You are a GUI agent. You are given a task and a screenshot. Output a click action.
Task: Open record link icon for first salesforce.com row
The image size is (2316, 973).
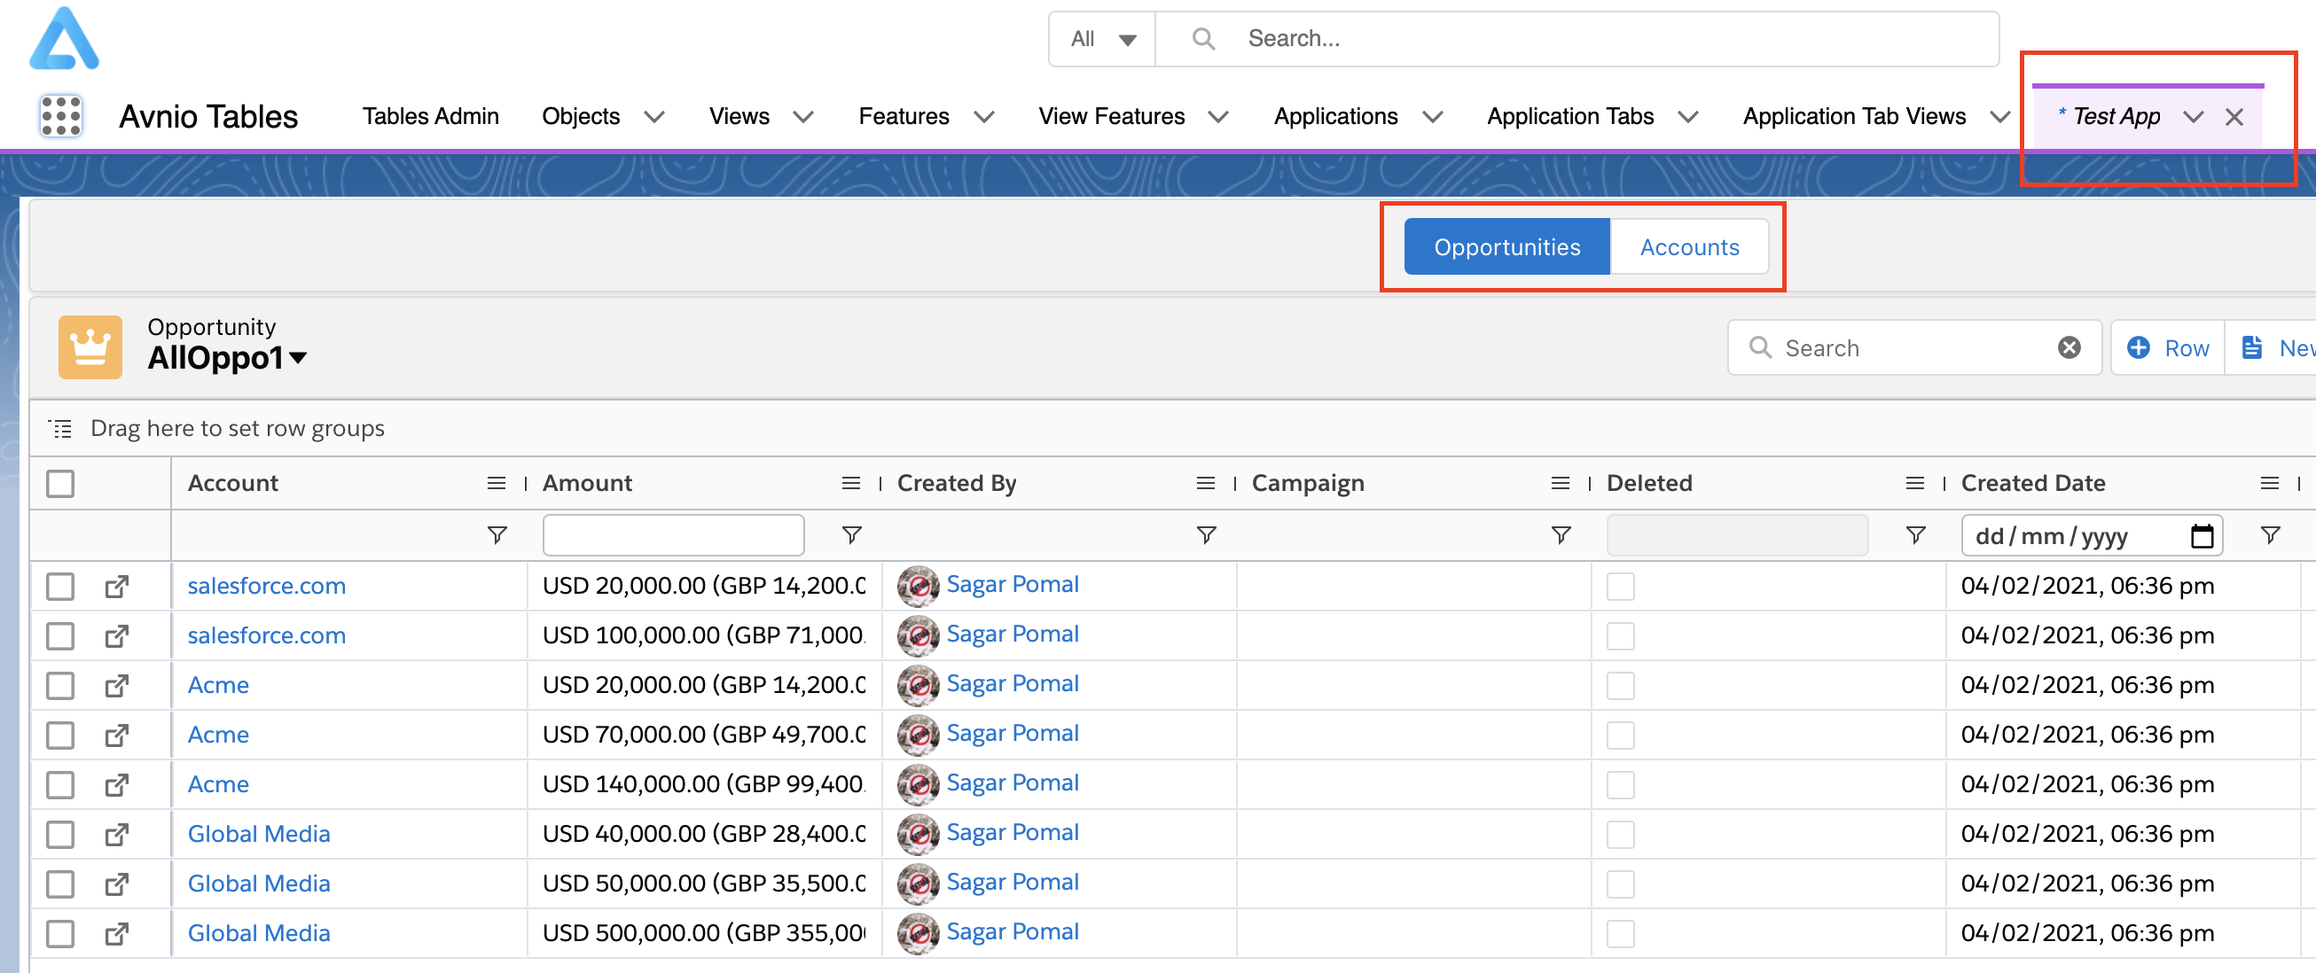[x=116, y=587]
